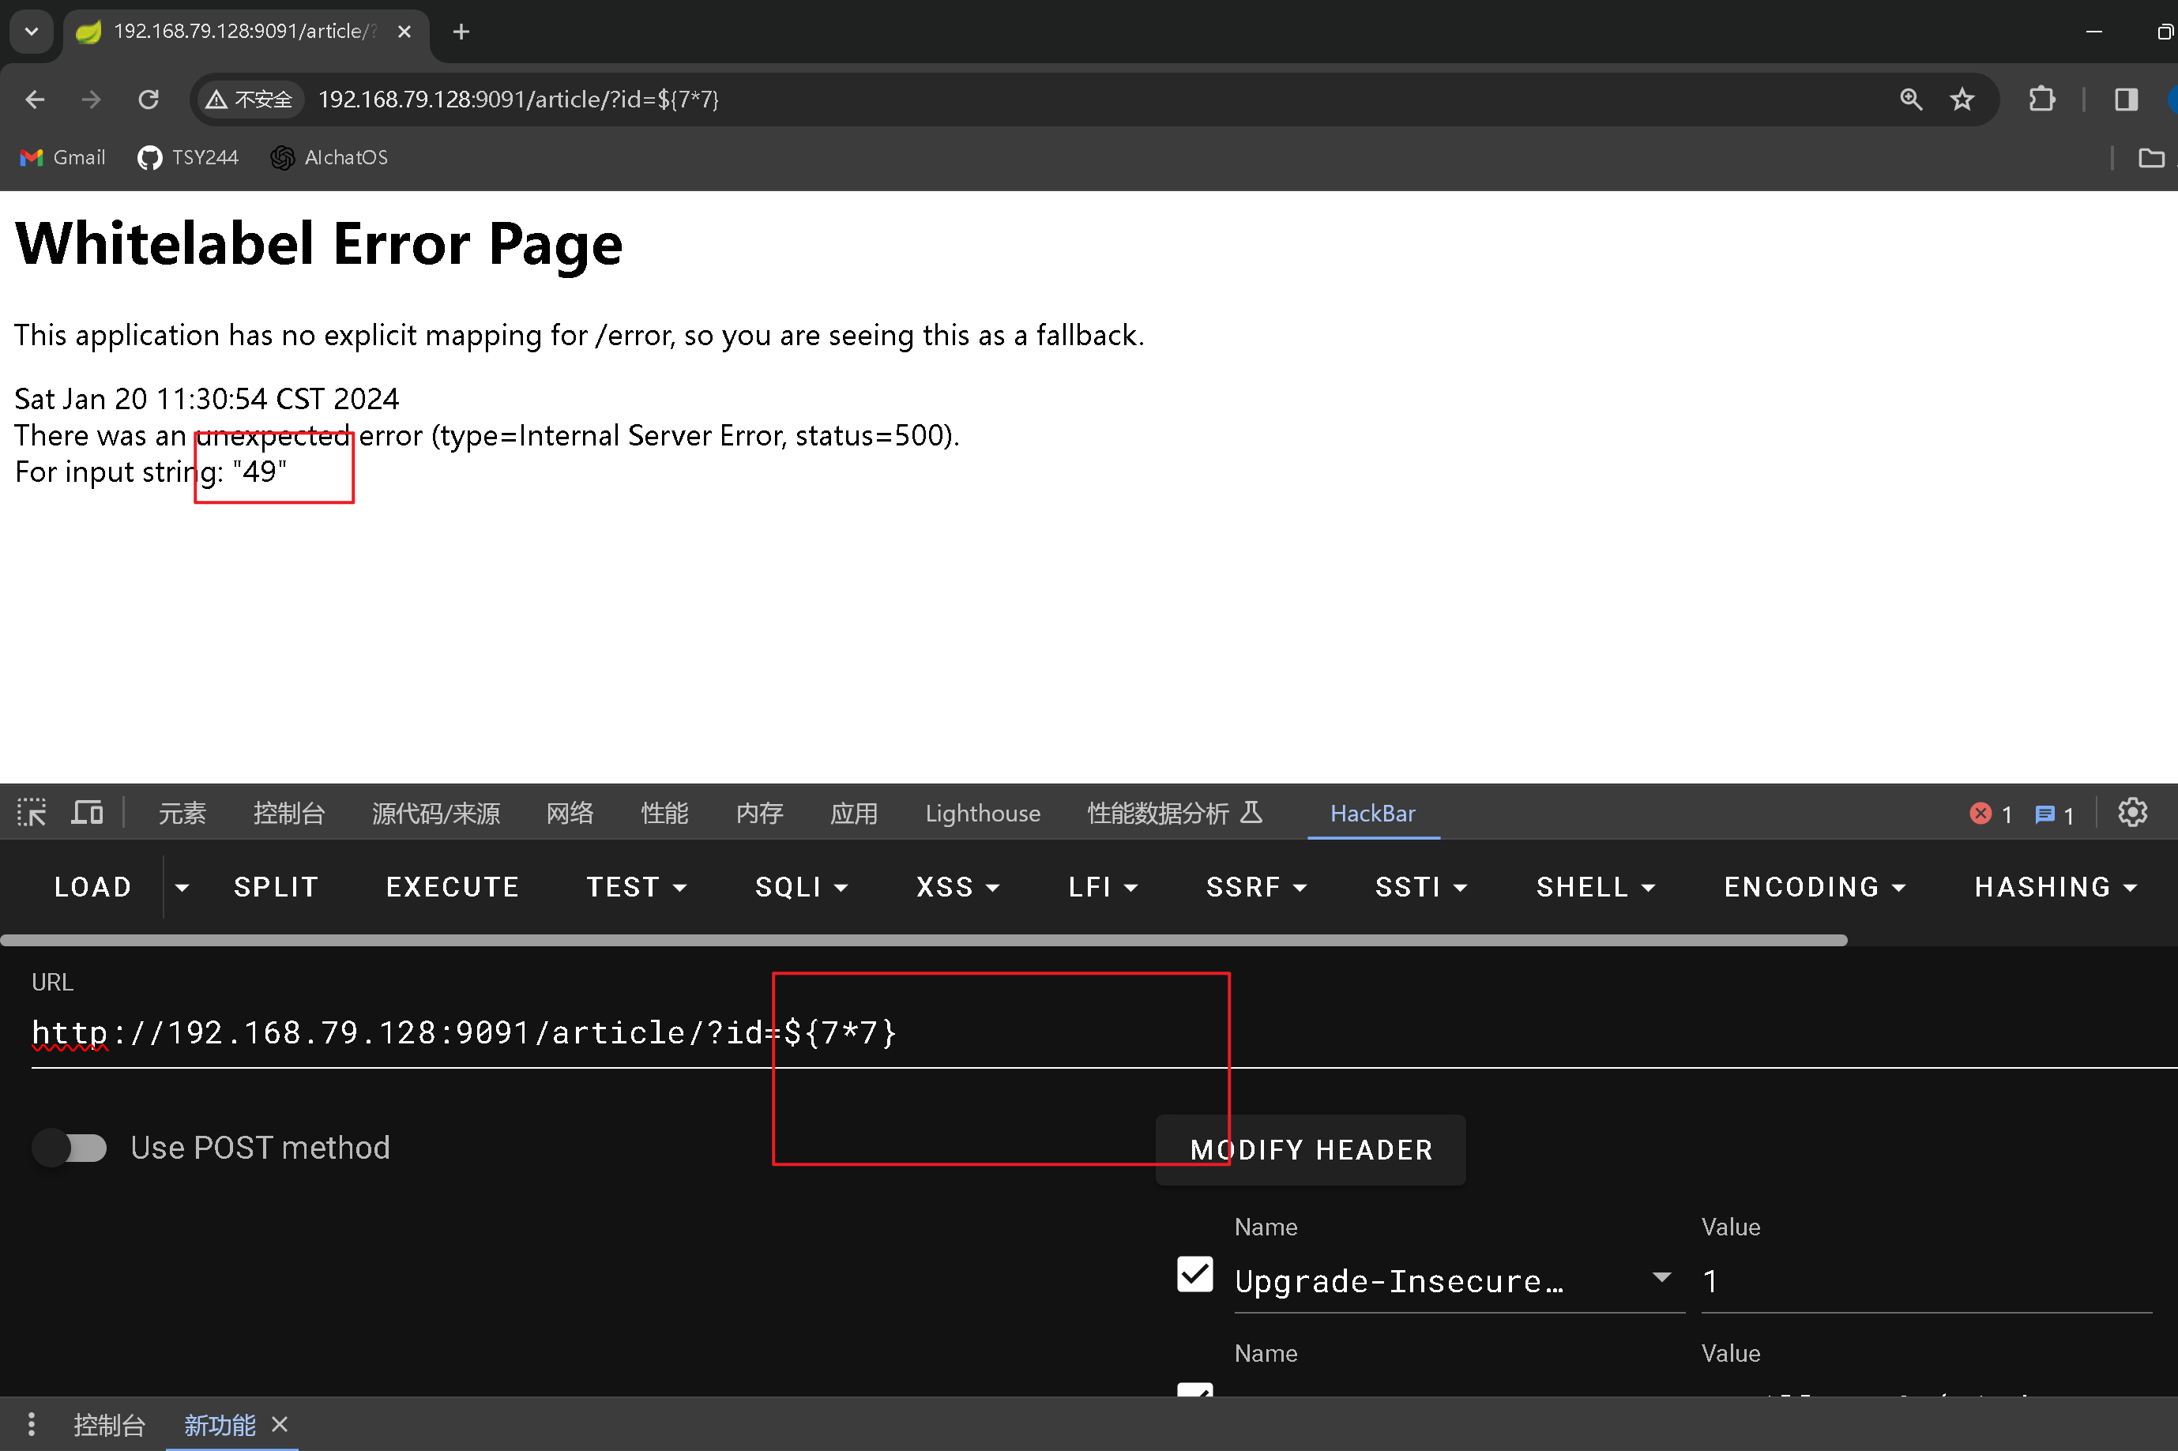Click the HackBar horizontal scrollbar

point(923,940)
